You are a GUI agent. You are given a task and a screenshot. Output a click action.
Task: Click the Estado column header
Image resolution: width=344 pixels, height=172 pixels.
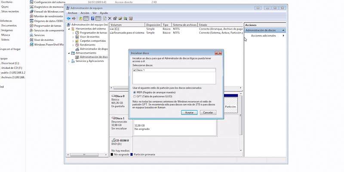[220, 25]
